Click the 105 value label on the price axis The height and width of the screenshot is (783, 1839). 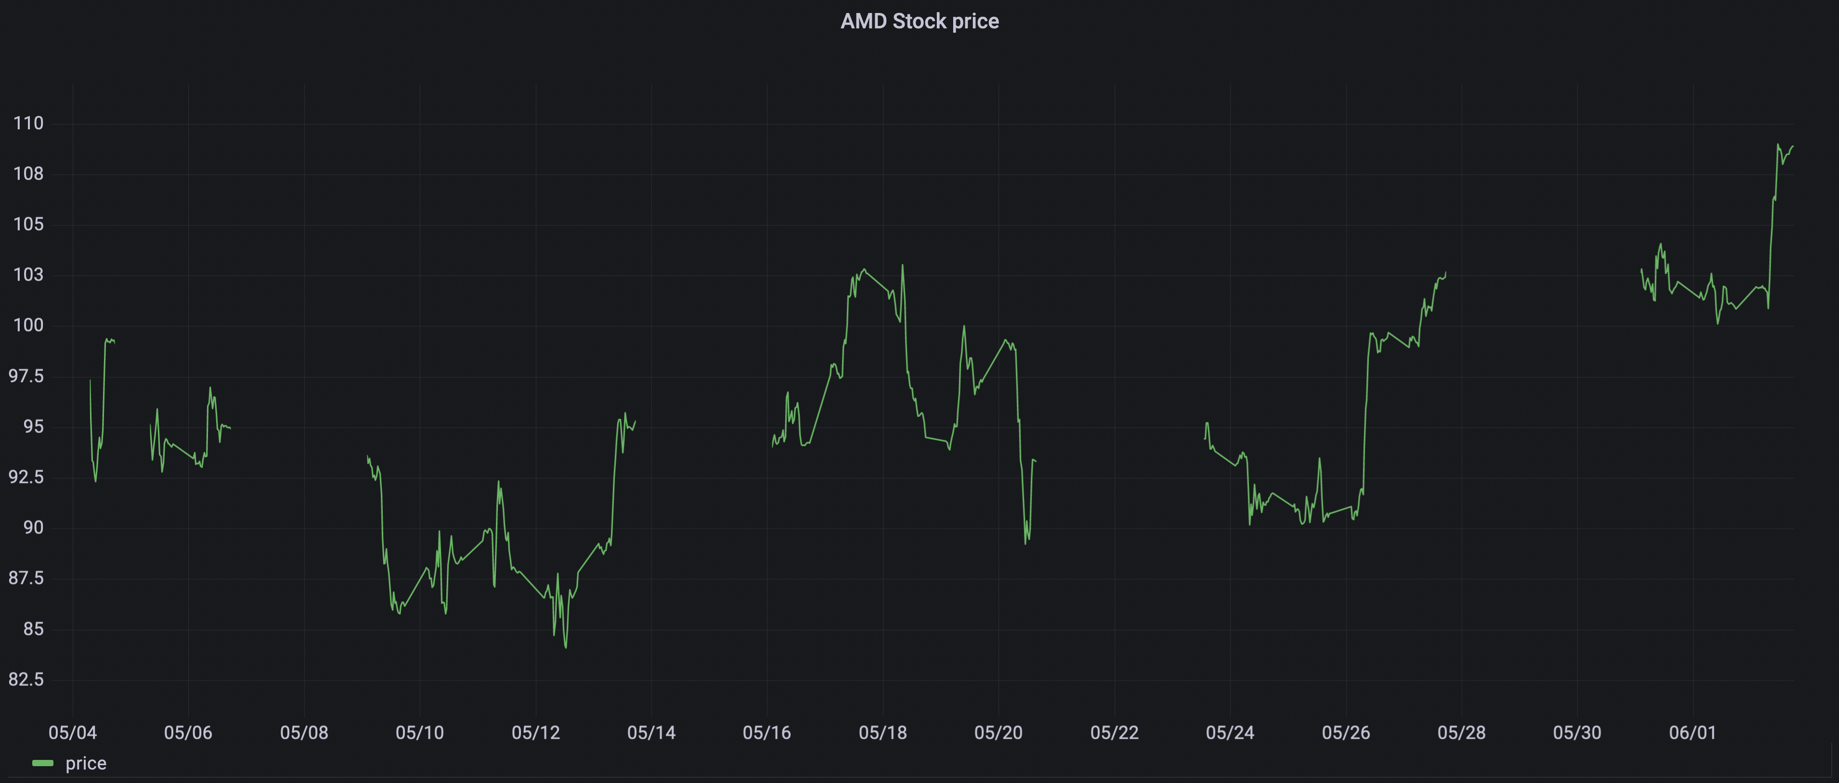pos(28,225)
